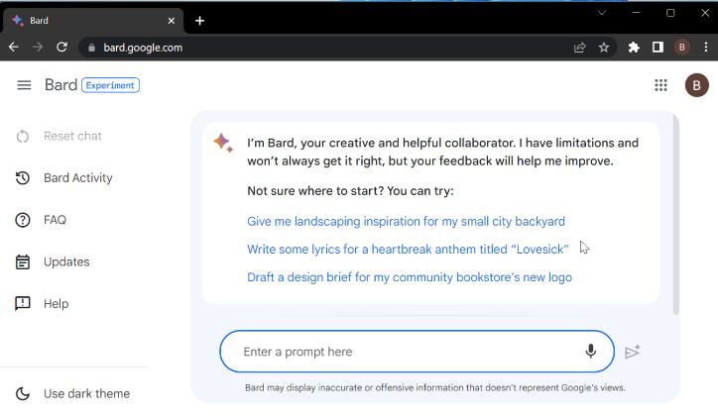Select Reset chat in sidebar

tap(72, 137)
